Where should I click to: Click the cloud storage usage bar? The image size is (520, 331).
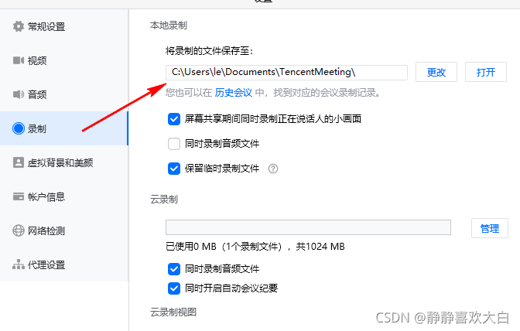308,227
